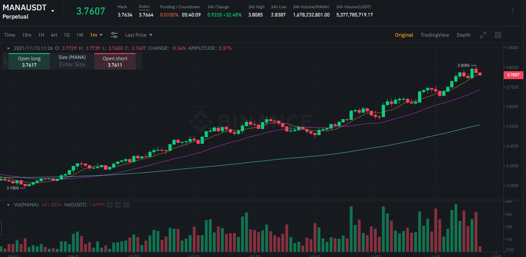Open the chart indicator settings sliders icon
The image size is (526, 257).
pyautogui.click(x=114, y=35)
